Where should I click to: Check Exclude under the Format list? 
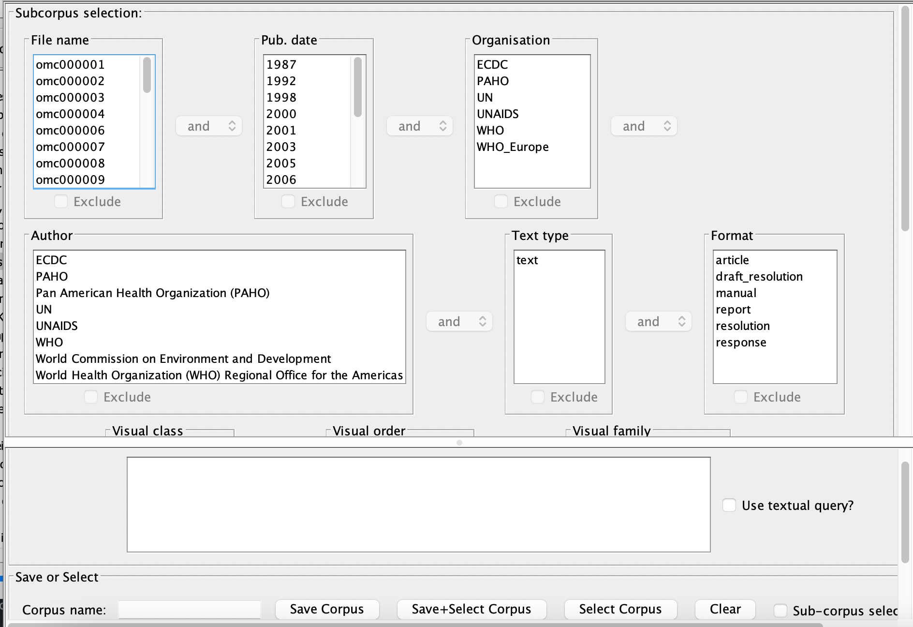[741, 397]
